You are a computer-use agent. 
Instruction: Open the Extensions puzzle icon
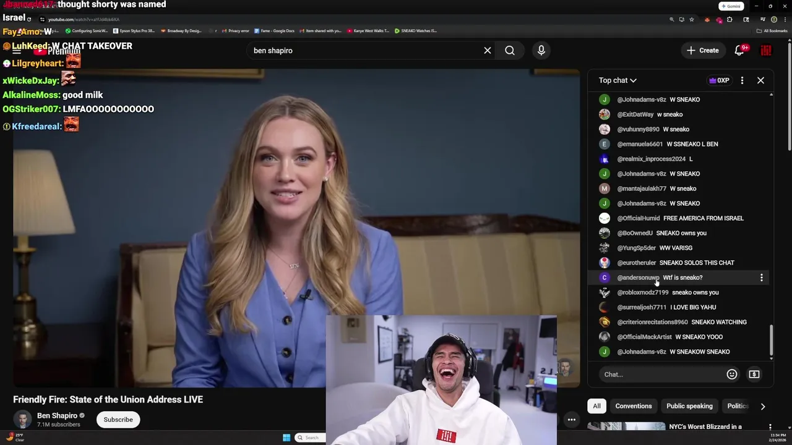[730, 20]
